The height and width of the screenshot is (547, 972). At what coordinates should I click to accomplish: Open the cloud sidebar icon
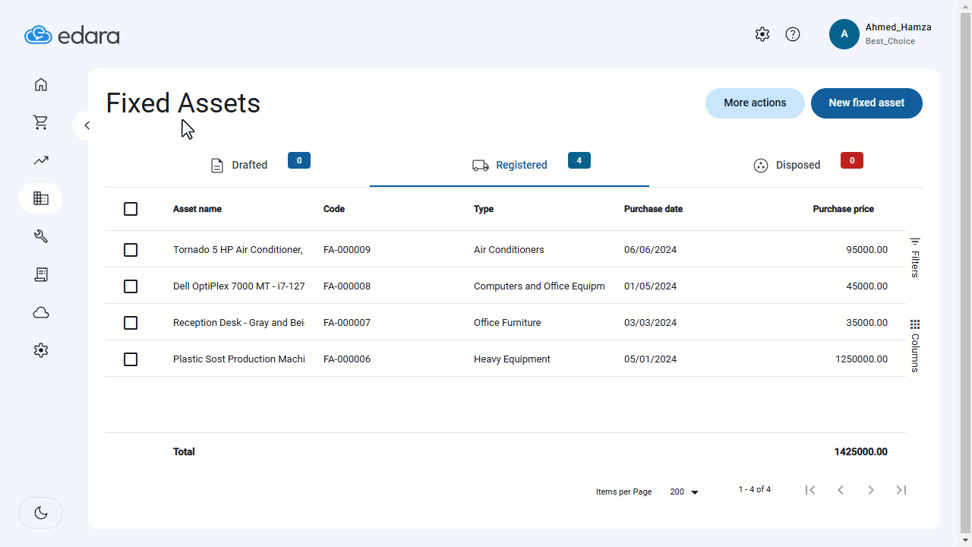click(x=41, y=312)
